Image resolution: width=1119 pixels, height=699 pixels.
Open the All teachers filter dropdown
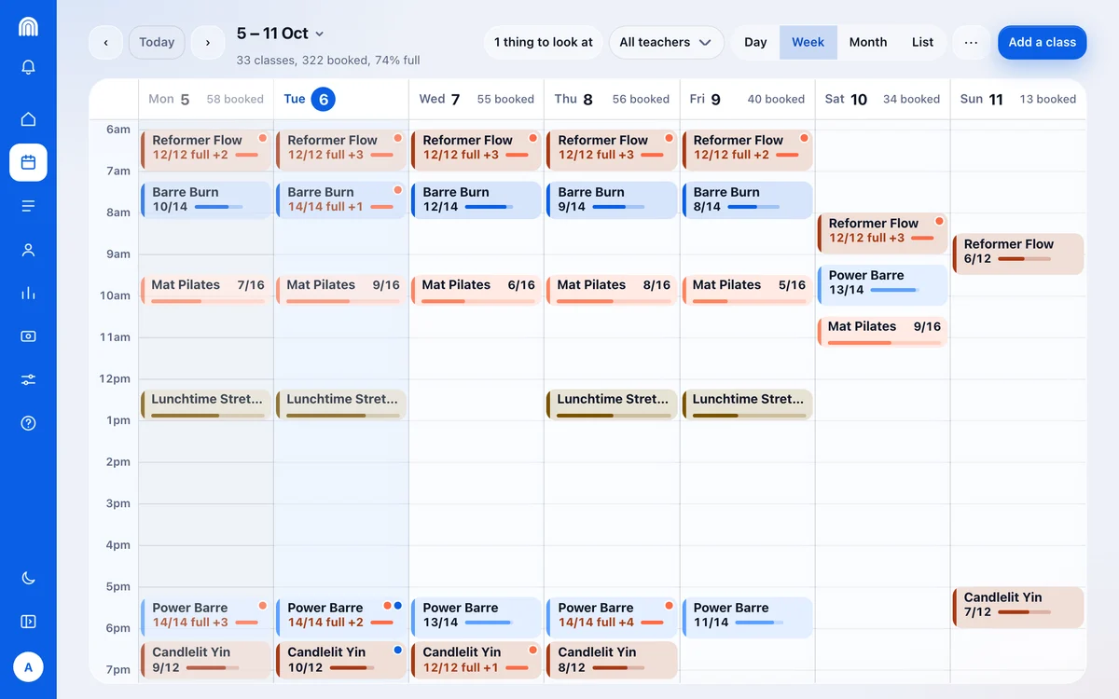[x=666, y=42]
